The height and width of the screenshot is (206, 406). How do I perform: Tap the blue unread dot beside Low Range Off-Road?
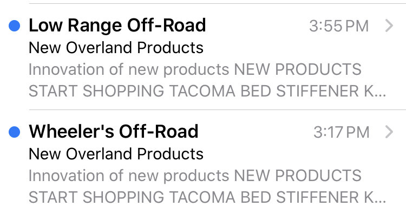(15, 25)
